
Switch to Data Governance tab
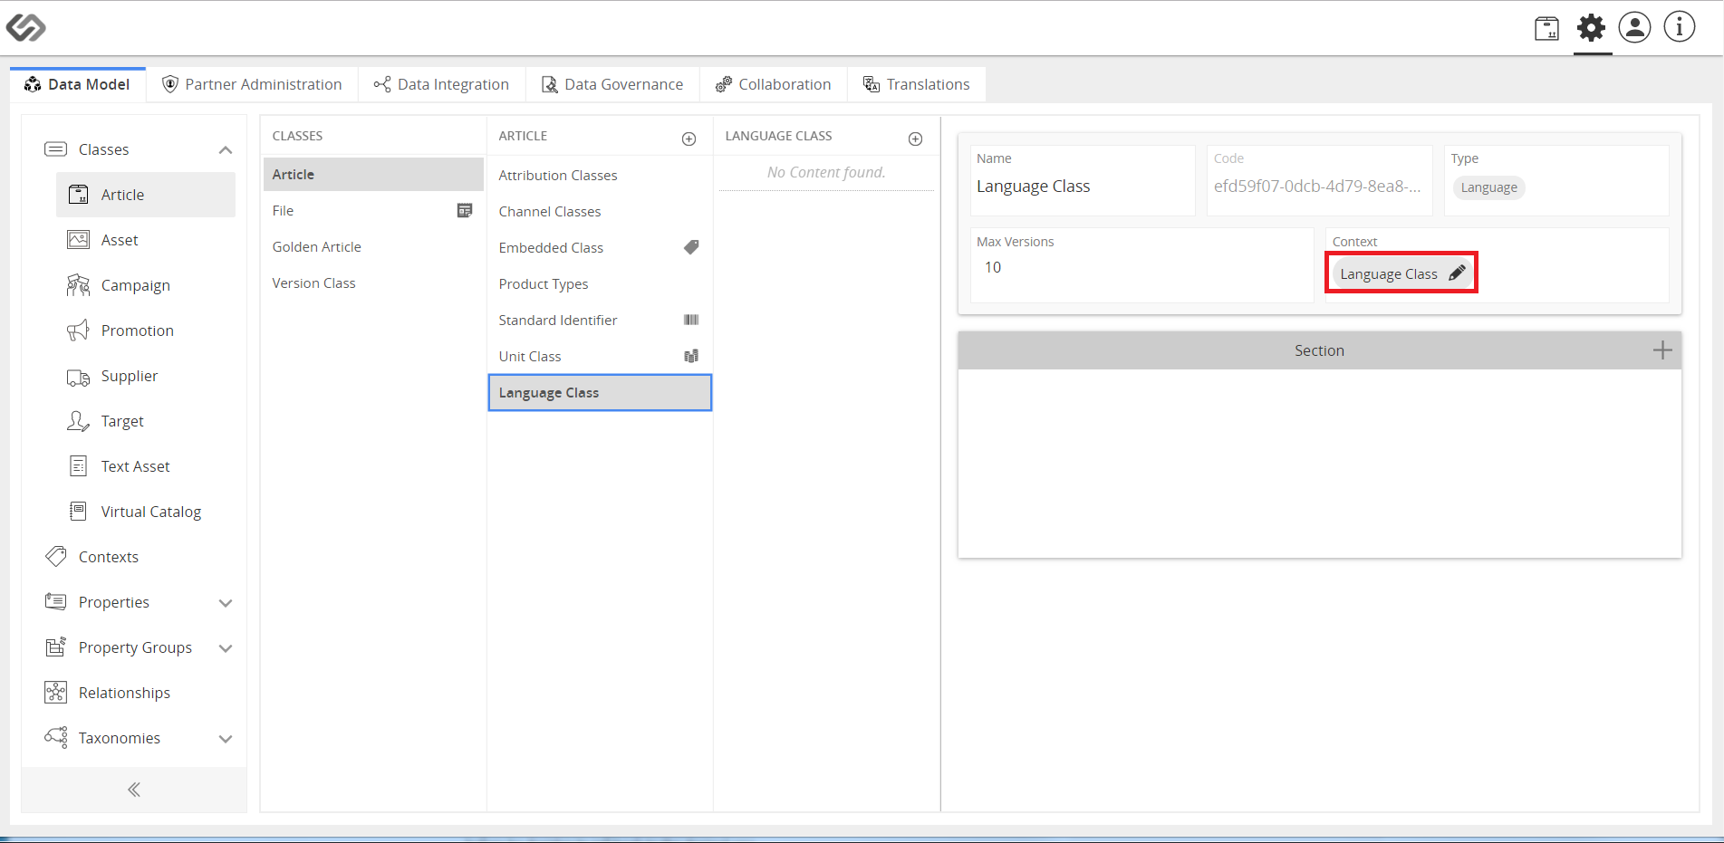click(x=612, y=84)
